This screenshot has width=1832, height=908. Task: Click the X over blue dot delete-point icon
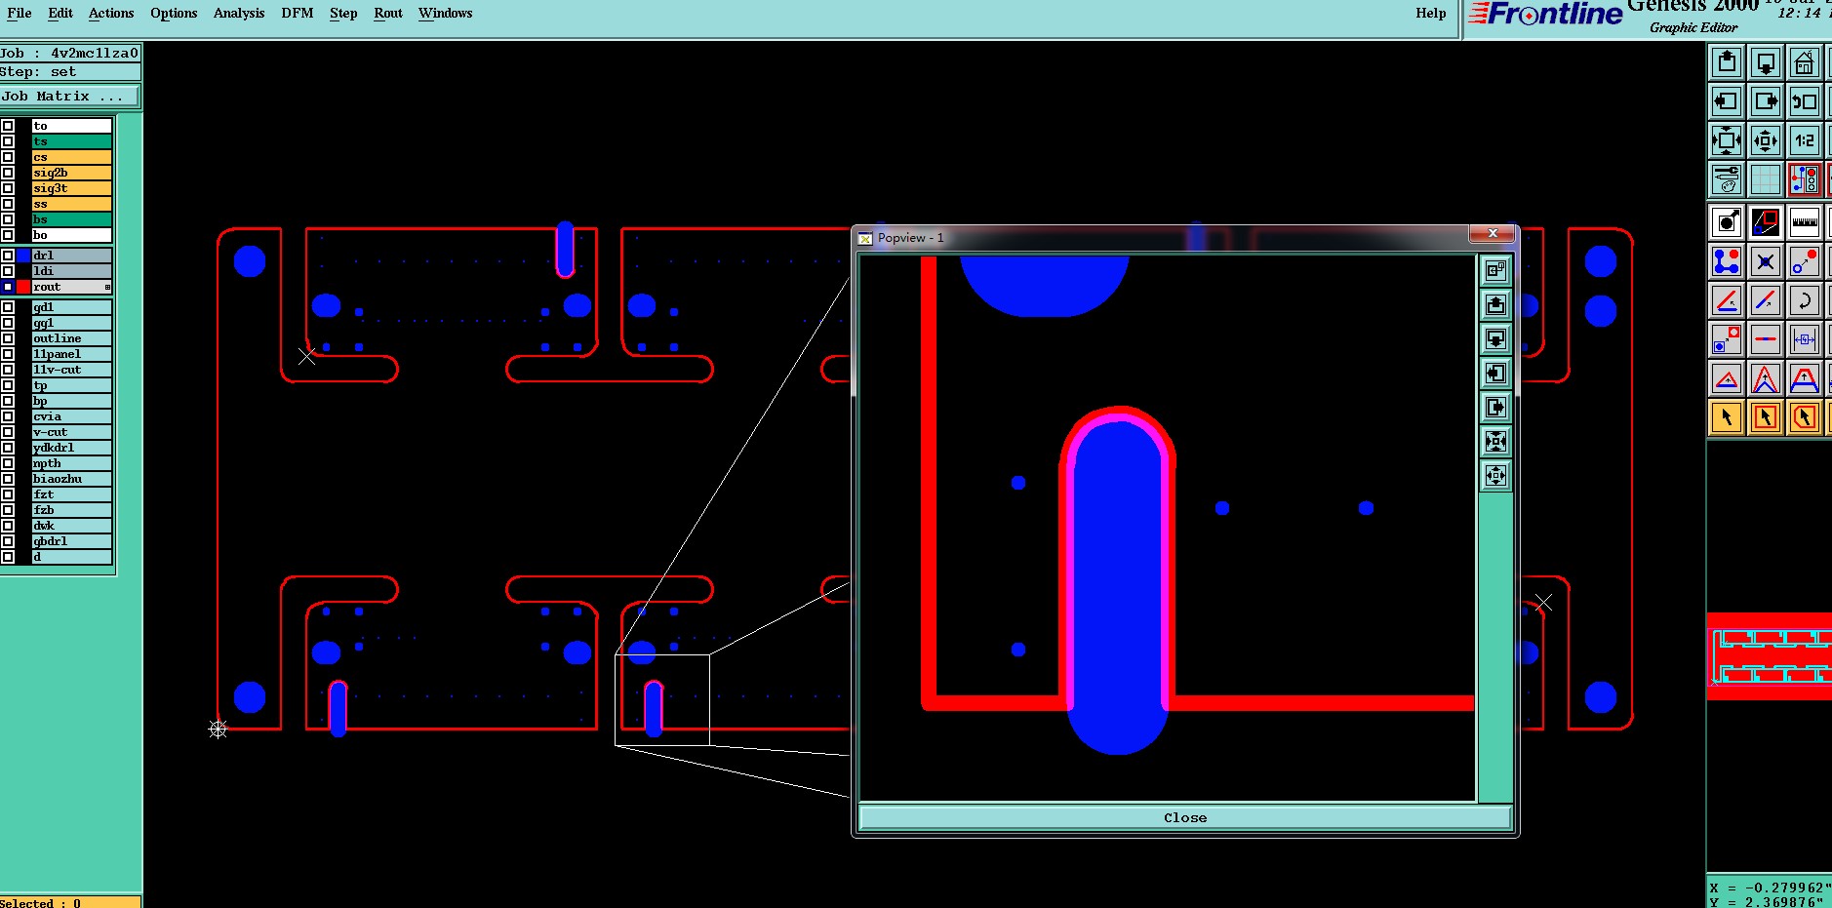tap(1766, 261)
